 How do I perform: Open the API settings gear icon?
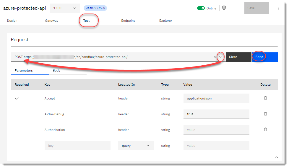point(224,8)
